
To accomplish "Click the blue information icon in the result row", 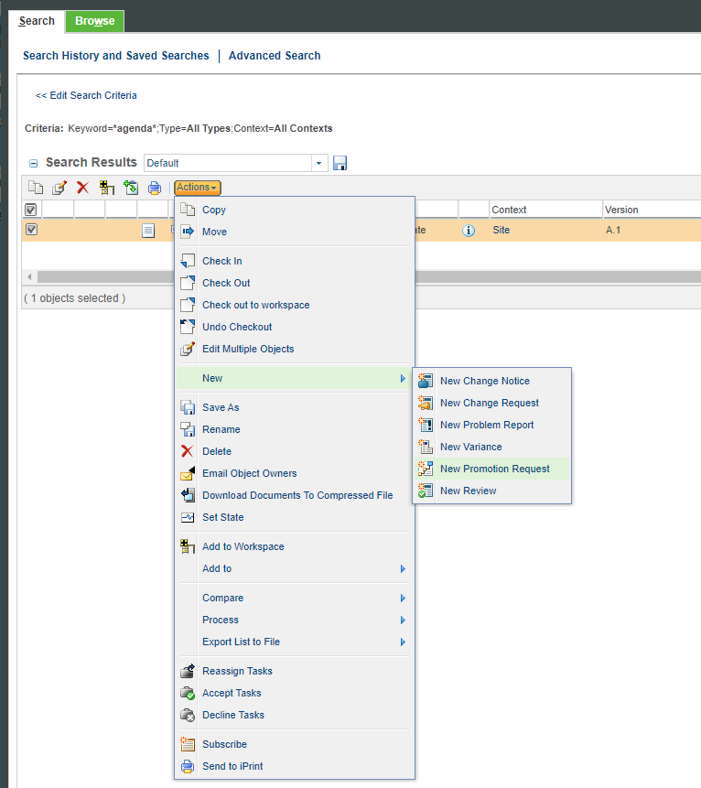I will pyautogui.click(x=469, y=231).
